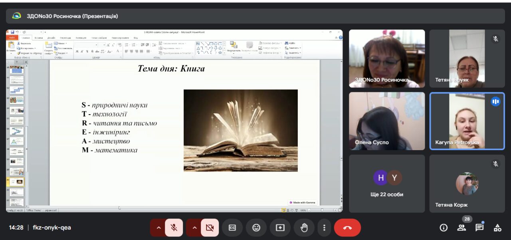511x240 pixels.
Task: Open the Раздел section dropdown
Action: pyautogui.click(x=61, y=53)
